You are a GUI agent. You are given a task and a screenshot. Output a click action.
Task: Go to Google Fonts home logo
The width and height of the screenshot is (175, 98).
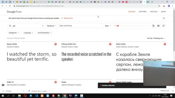click(14, 12)
